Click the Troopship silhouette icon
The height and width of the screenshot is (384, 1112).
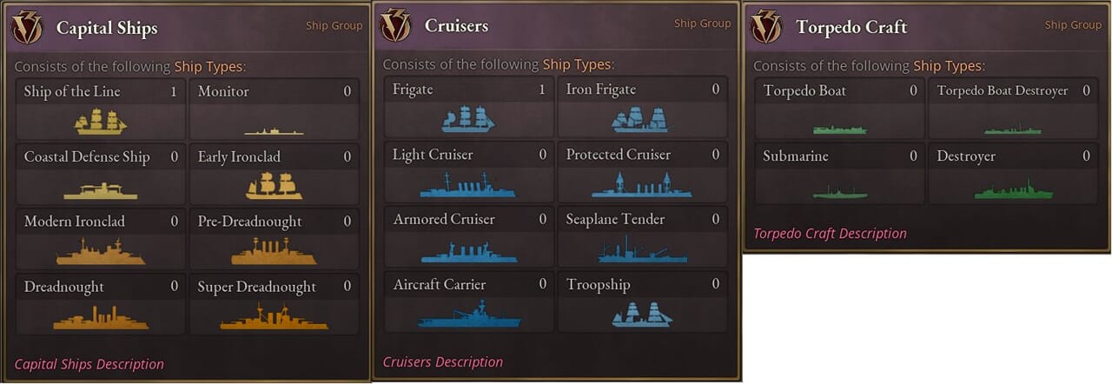[x=642, y=314]
